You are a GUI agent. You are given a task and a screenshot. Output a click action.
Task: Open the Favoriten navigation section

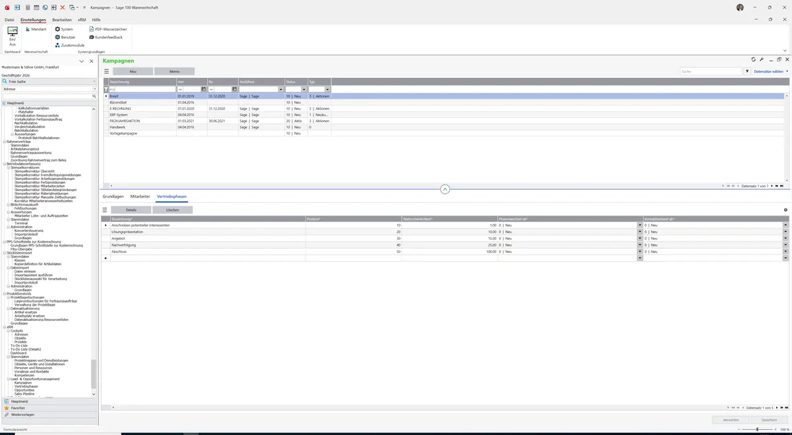coord(49,408)
